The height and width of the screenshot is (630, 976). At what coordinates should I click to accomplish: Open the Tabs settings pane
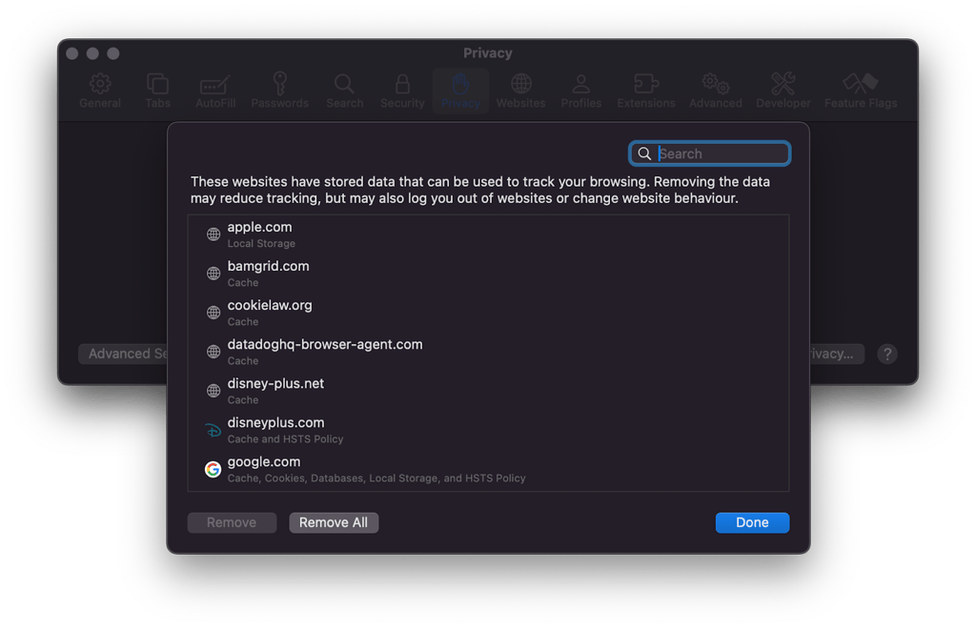tap(157, 91)
